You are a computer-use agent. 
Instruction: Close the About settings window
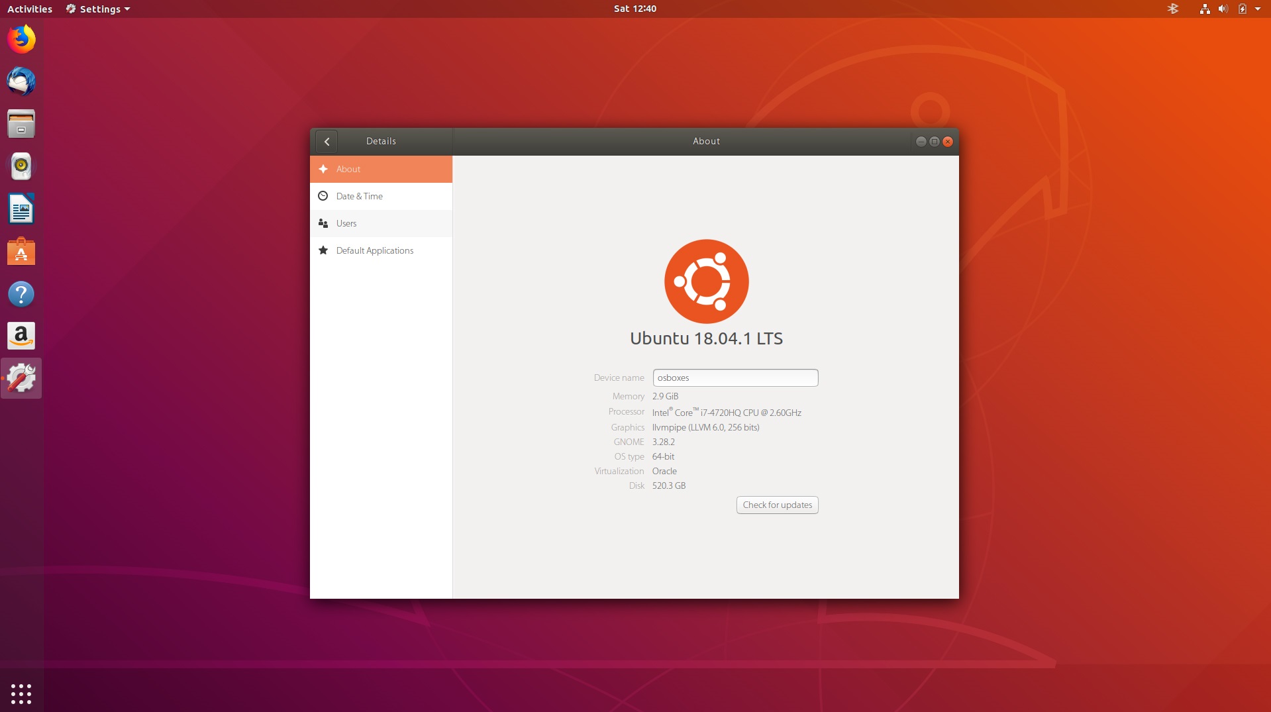[948, 141]
